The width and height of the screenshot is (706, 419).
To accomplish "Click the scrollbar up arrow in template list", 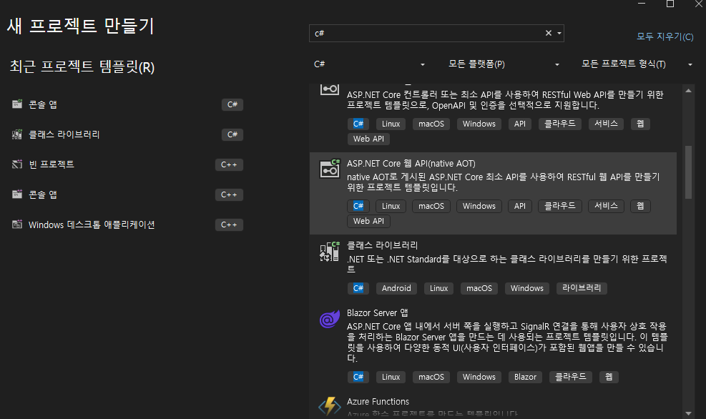I will point(688,91).
